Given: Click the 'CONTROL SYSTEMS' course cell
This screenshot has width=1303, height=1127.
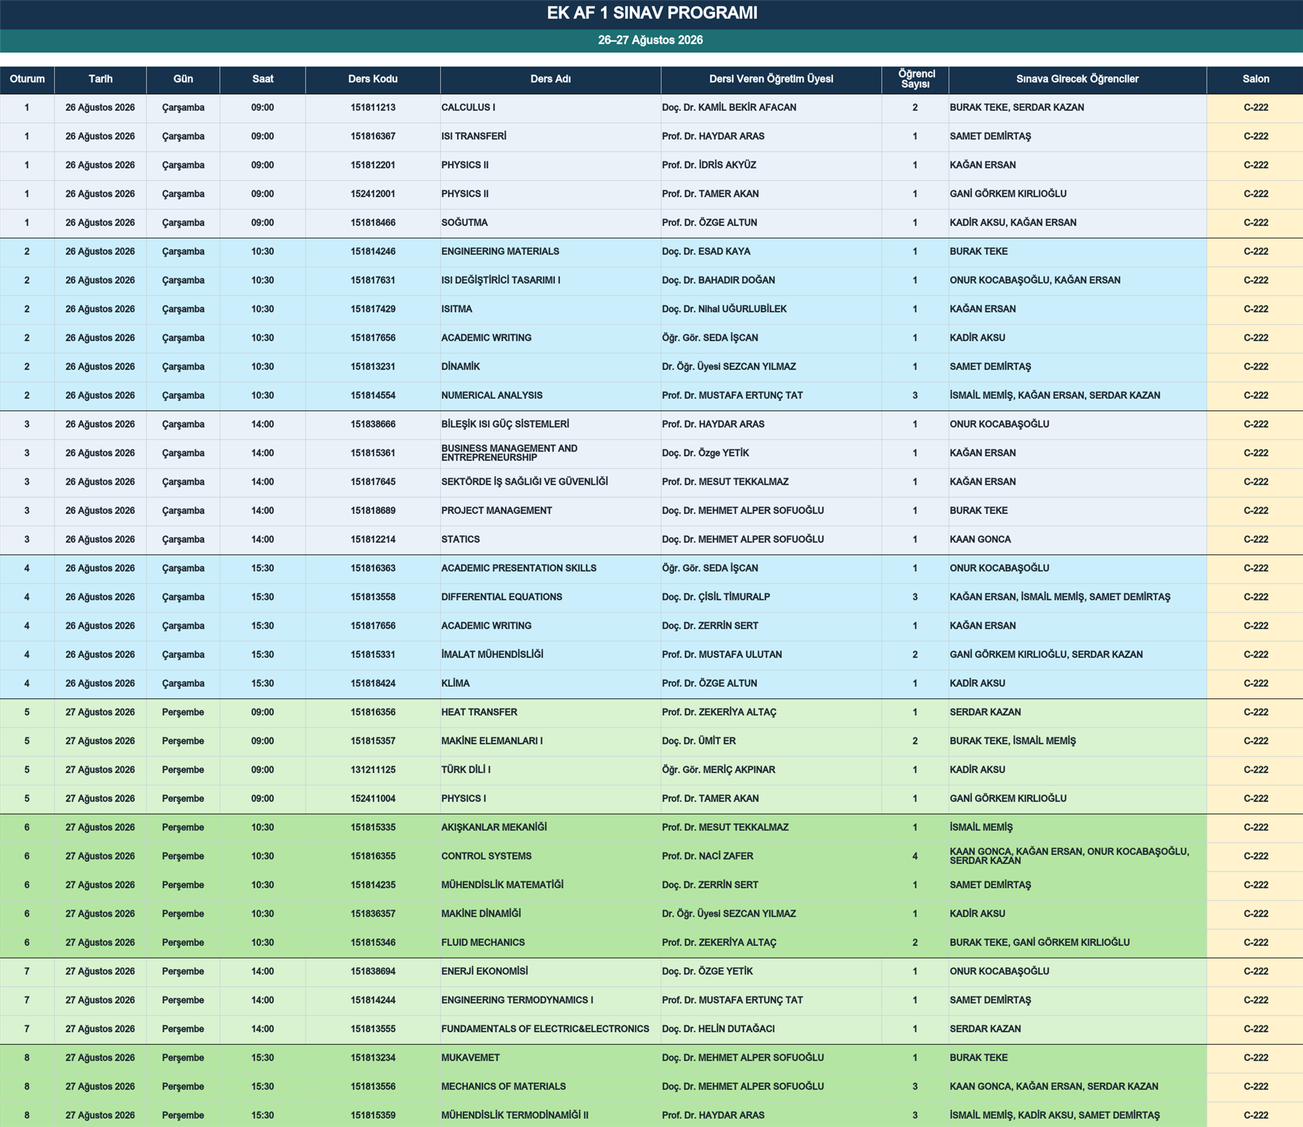Looking at the screenshot, I should [551, 857].
